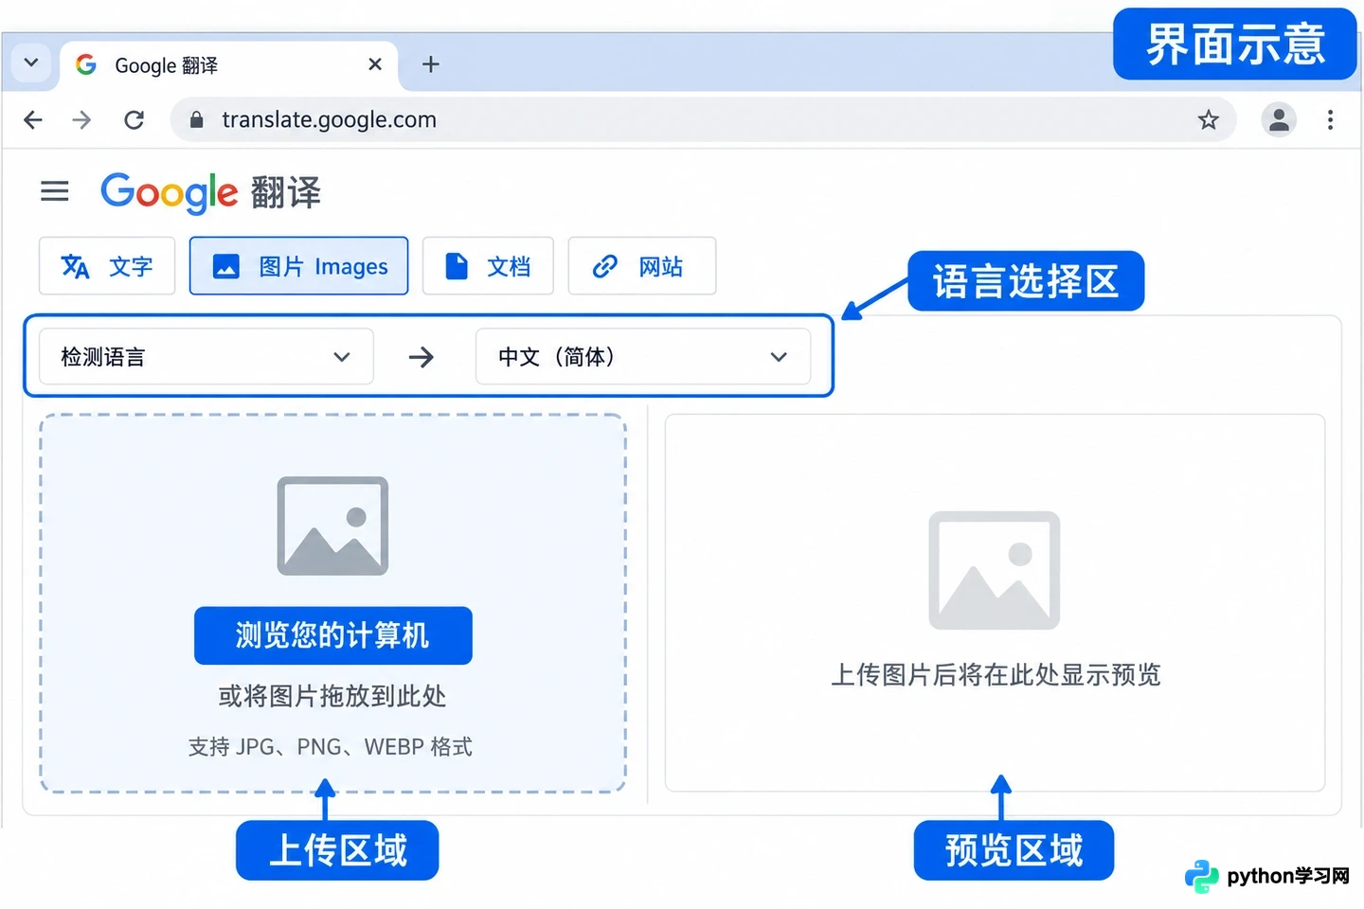Viewport: 1364px width, 909px height.
Task: Switch to the 网站 translation tab
Action: [x=641, y=266]
